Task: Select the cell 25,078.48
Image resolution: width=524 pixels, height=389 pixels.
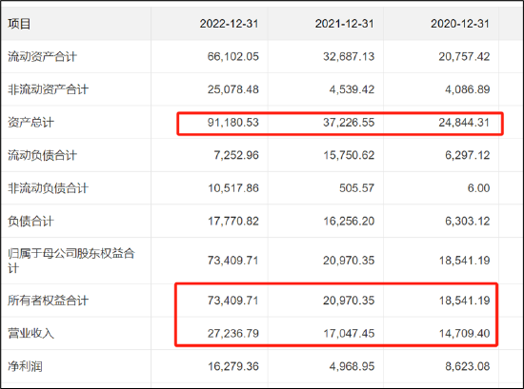Action: (x=232, y=89)
